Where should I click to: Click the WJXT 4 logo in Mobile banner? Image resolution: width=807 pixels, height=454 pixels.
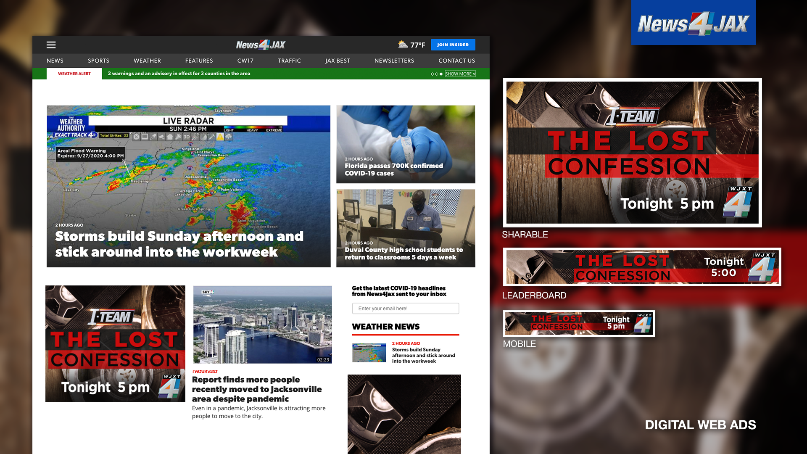643,324
